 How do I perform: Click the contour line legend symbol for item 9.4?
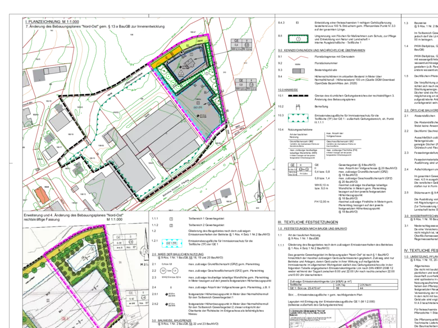pyautogui.click(x=298, y=80)
